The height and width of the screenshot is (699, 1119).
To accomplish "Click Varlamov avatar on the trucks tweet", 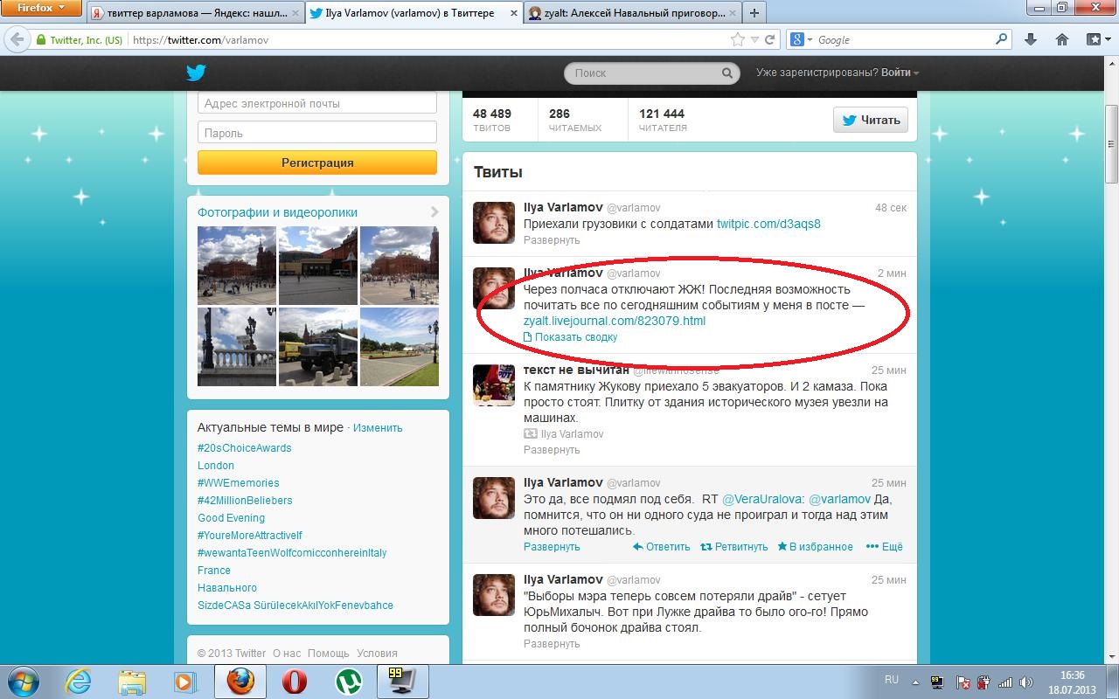I will (494, 222).
